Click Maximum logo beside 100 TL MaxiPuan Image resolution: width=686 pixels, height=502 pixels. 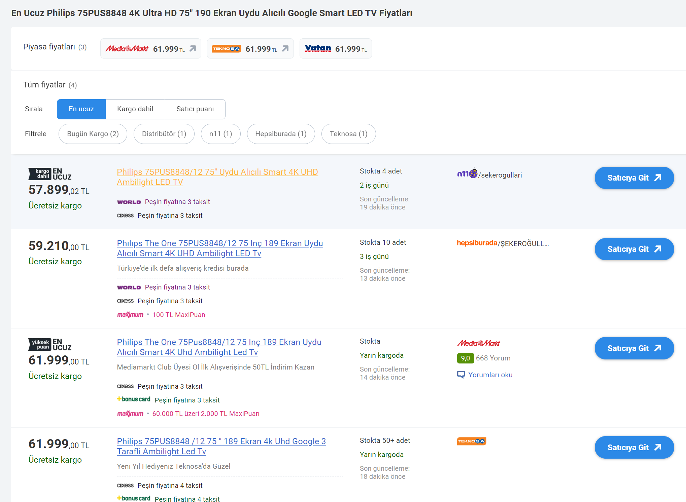point(130,315)
